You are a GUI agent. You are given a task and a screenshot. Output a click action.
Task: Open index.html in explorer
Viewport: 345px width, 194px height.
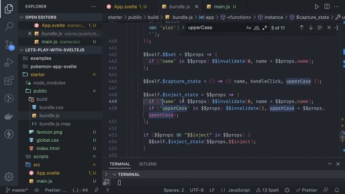click(48, 149)
